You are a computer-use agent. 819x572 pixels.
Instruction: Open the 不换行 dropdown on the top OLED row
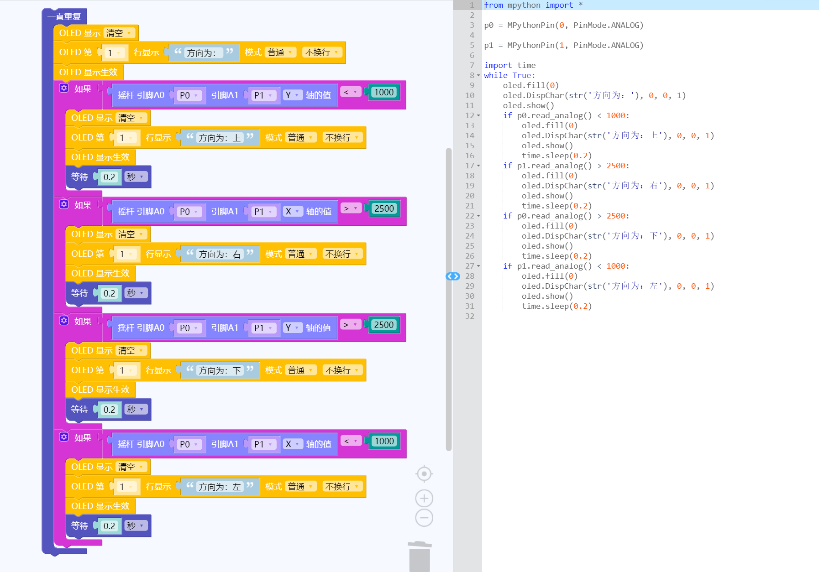click(x=322, y=52)
